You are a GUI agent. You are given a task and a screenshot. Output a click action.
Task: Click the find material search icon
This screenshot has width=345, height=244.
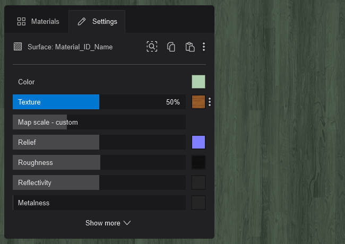pyautogui.click(x=152, y=47)
